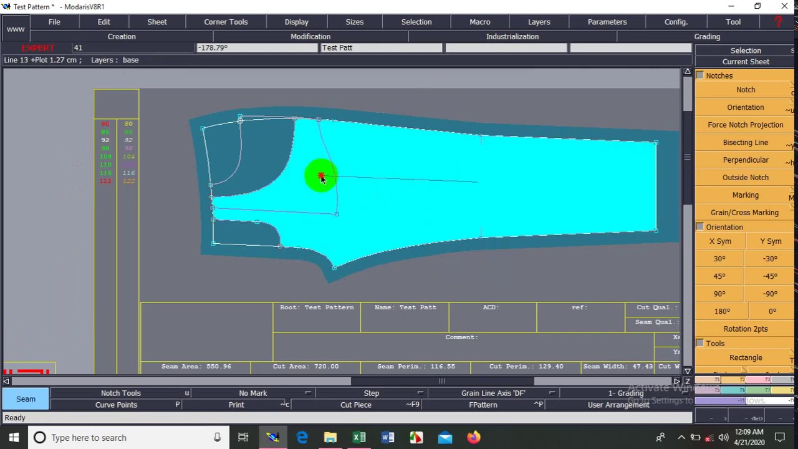
Task: Toggle the Tools section checkbox
Action: coord(700,344)
